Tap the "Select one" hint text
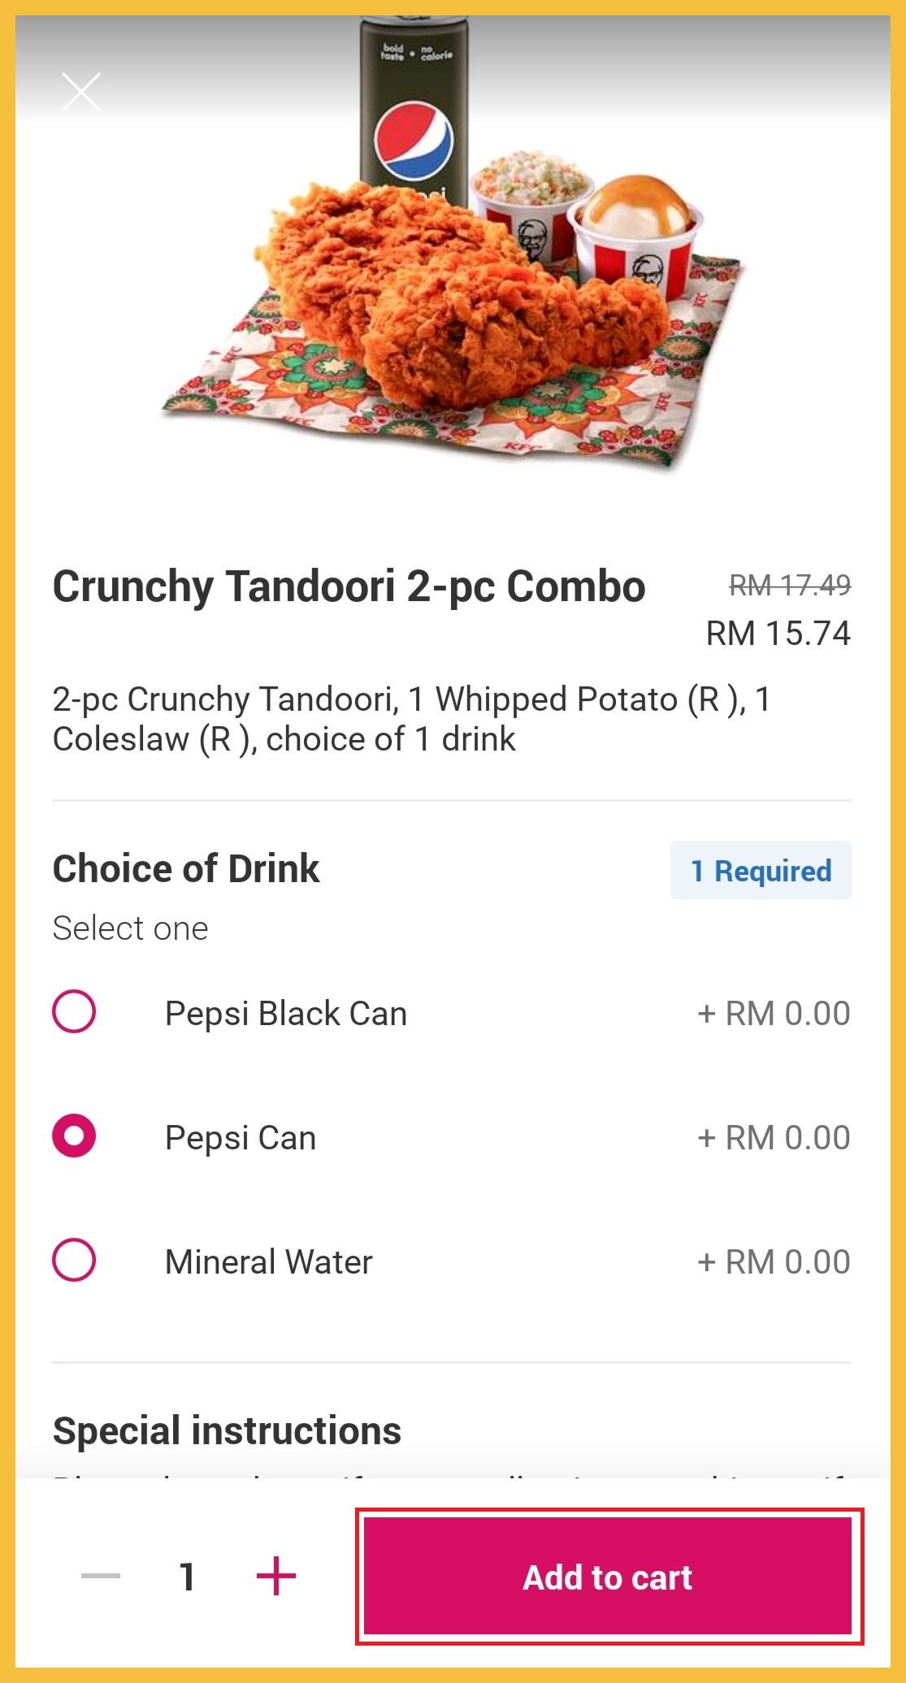The width and height of the screenshot is (906, 1683). click(x=131, y=928)
